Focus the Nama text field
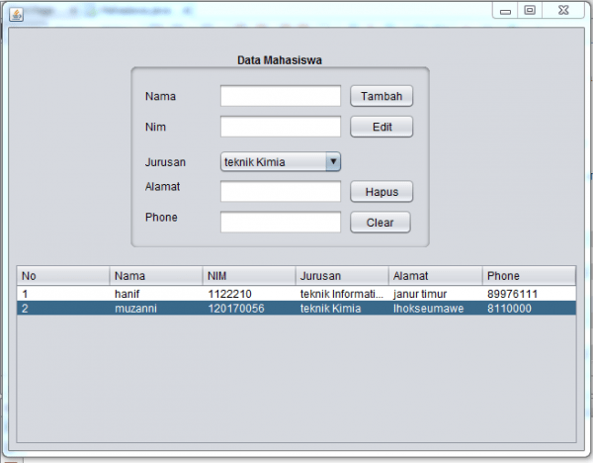Screen dimensions: 593x463 (281, 96)
